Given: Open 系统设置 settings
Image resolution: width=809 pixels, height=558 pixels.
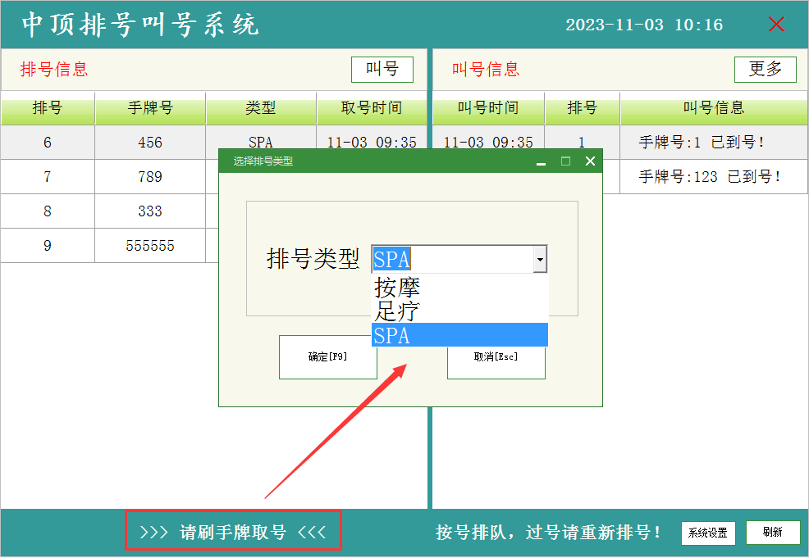Looking at the screenshot, I should pos(707,533).
